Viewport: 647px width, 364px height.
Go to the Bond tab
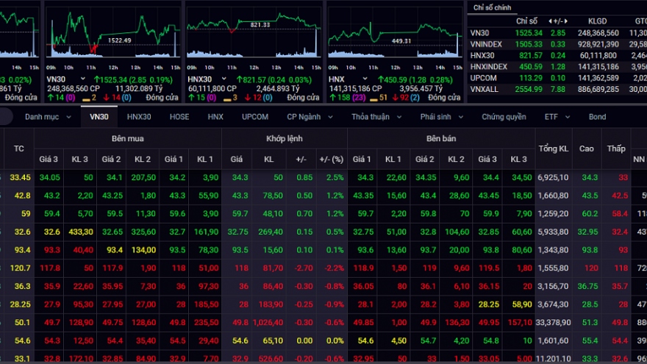tap(597, 117)
